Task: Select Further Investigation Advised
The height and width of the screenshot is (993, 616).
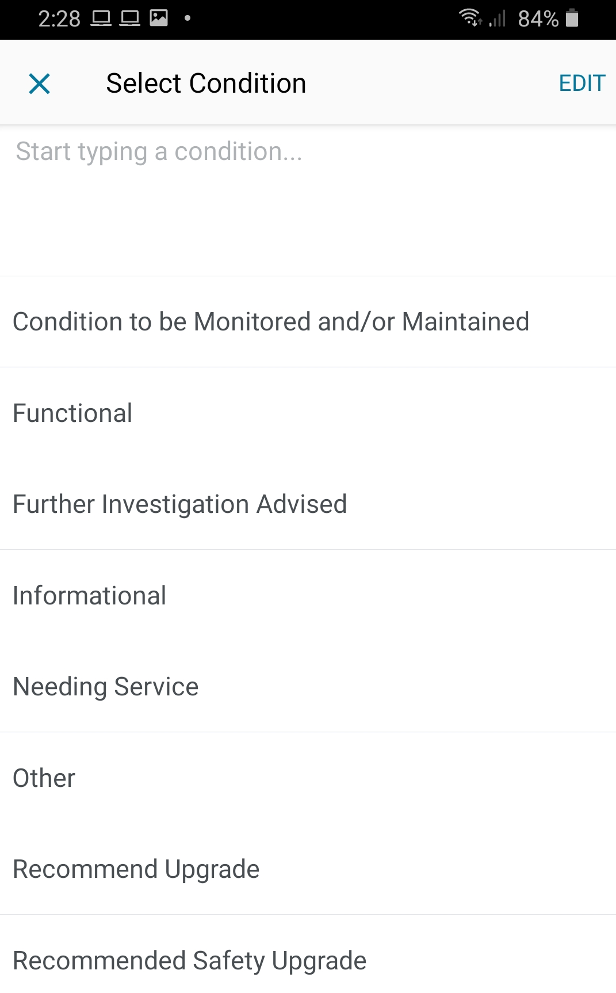Action: coord(179,504)
